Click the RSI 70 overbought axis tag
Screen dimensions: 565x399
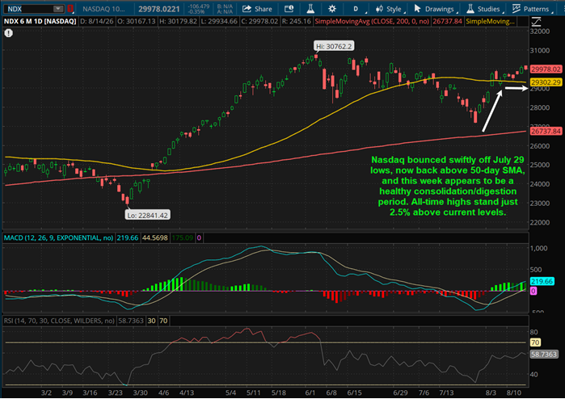[x=535, y=342]
